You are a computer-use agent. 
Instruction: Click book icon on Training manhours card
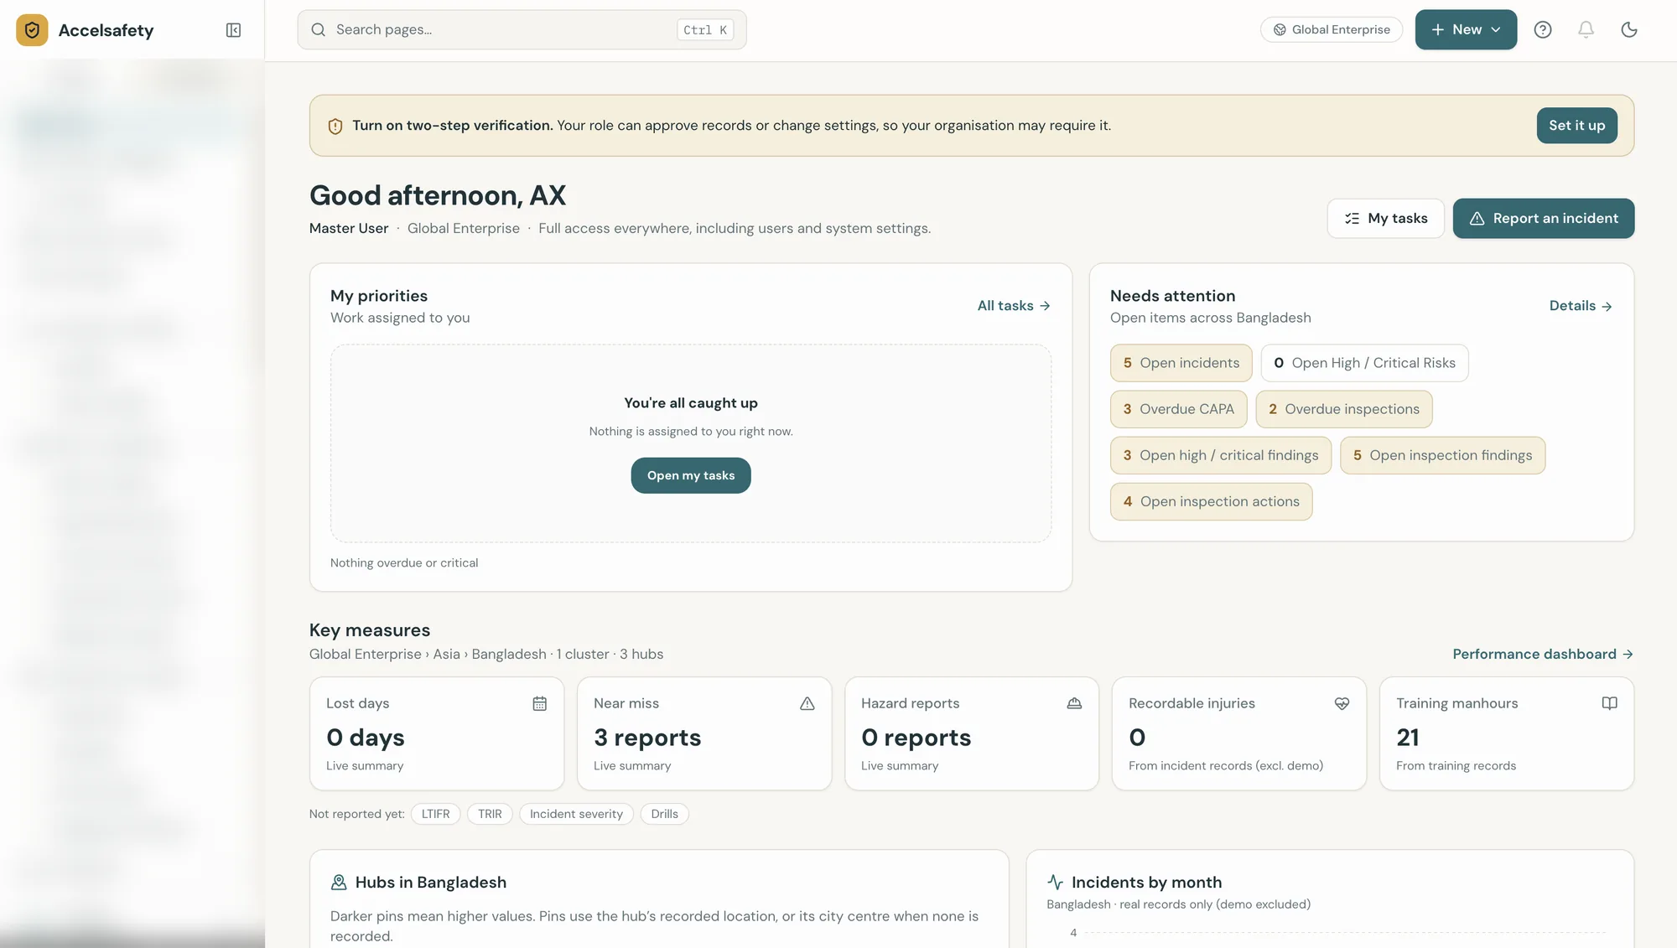[1609, 703]
